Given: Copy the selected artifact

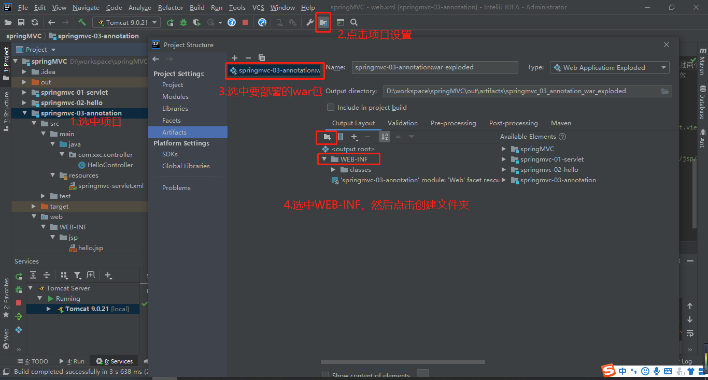Looking at the screenshot, I should (261, 57).
